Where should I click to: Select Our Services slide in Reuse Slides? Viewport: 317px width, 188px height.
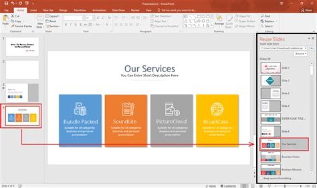point(284,144)
